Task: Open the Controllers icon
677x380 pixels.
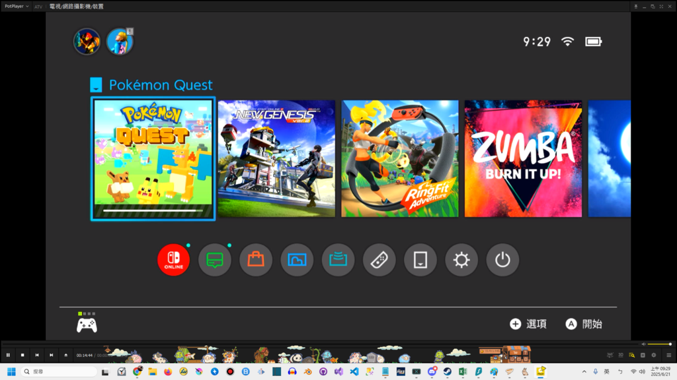Action: click(379, 260)
